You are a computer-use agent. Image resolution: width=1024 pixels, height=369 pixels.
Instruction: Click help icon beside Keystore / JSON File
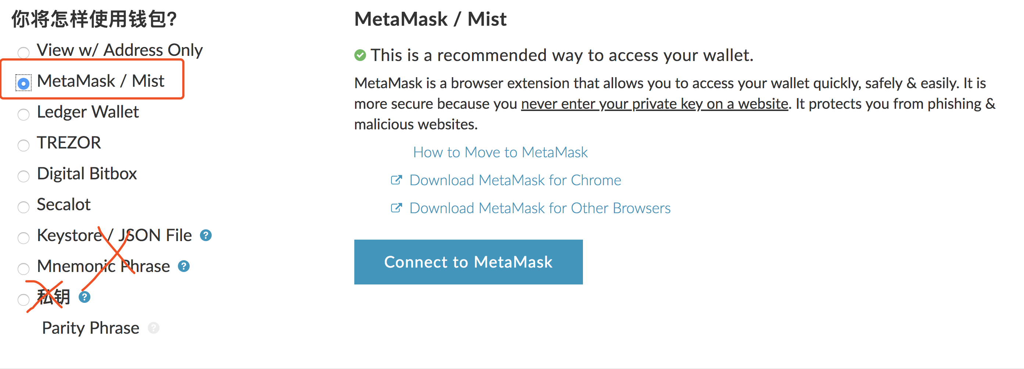205,235
